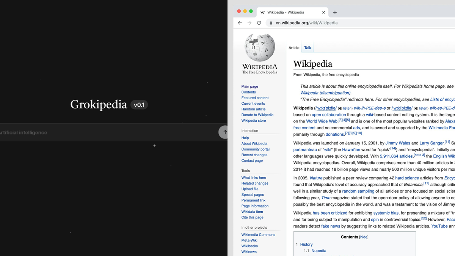Click the second pronunciation speaker icon
The height and width of the screenshot is (256, 455).
tap(415, 108)
